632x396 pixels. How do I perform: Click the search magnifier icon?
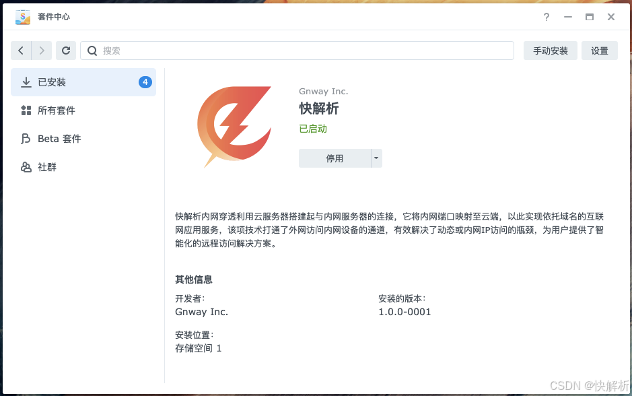click(x=92, y=51)
